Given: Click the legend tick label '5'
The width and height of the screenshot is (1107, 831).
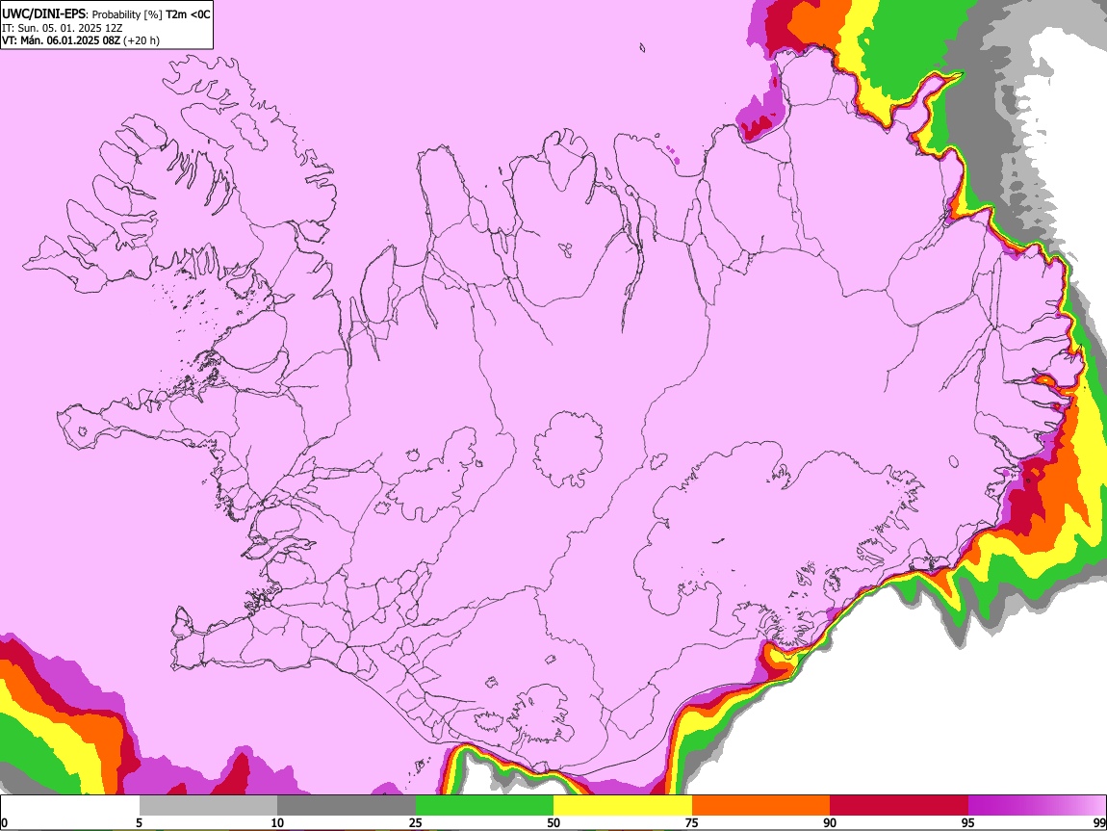Looking at the screenshot, I should (x=139, y=823).
